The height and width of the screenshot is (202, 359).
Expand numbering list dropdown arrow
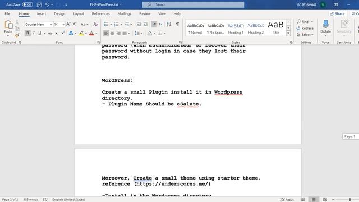pyautogui.click(x=121, y=24)
